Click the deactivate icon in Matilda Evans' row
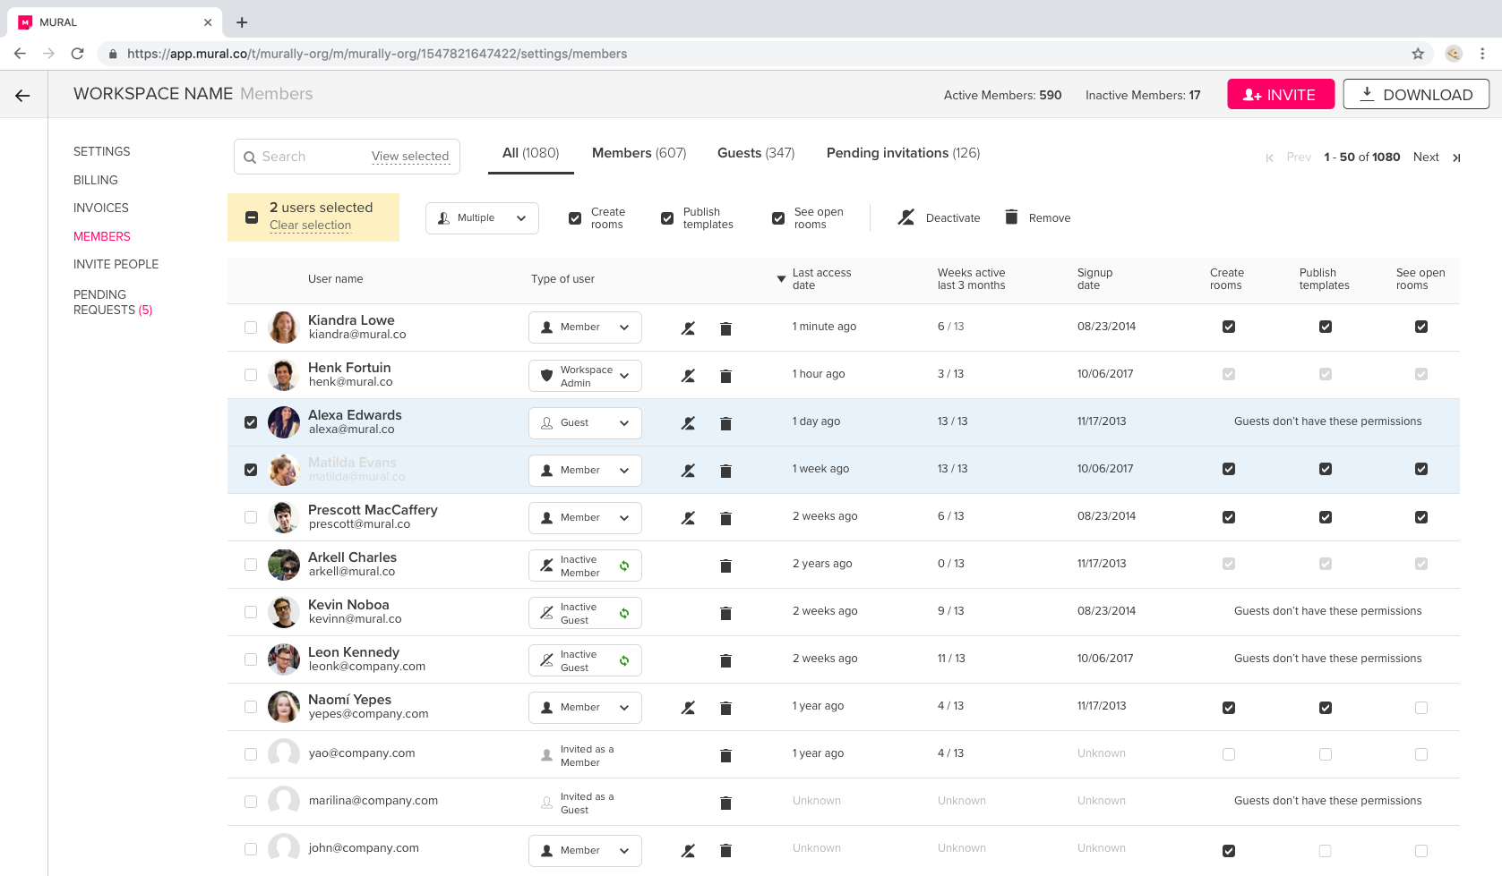This screenshot has height=876, width=1502. click(x=688, y=471)
